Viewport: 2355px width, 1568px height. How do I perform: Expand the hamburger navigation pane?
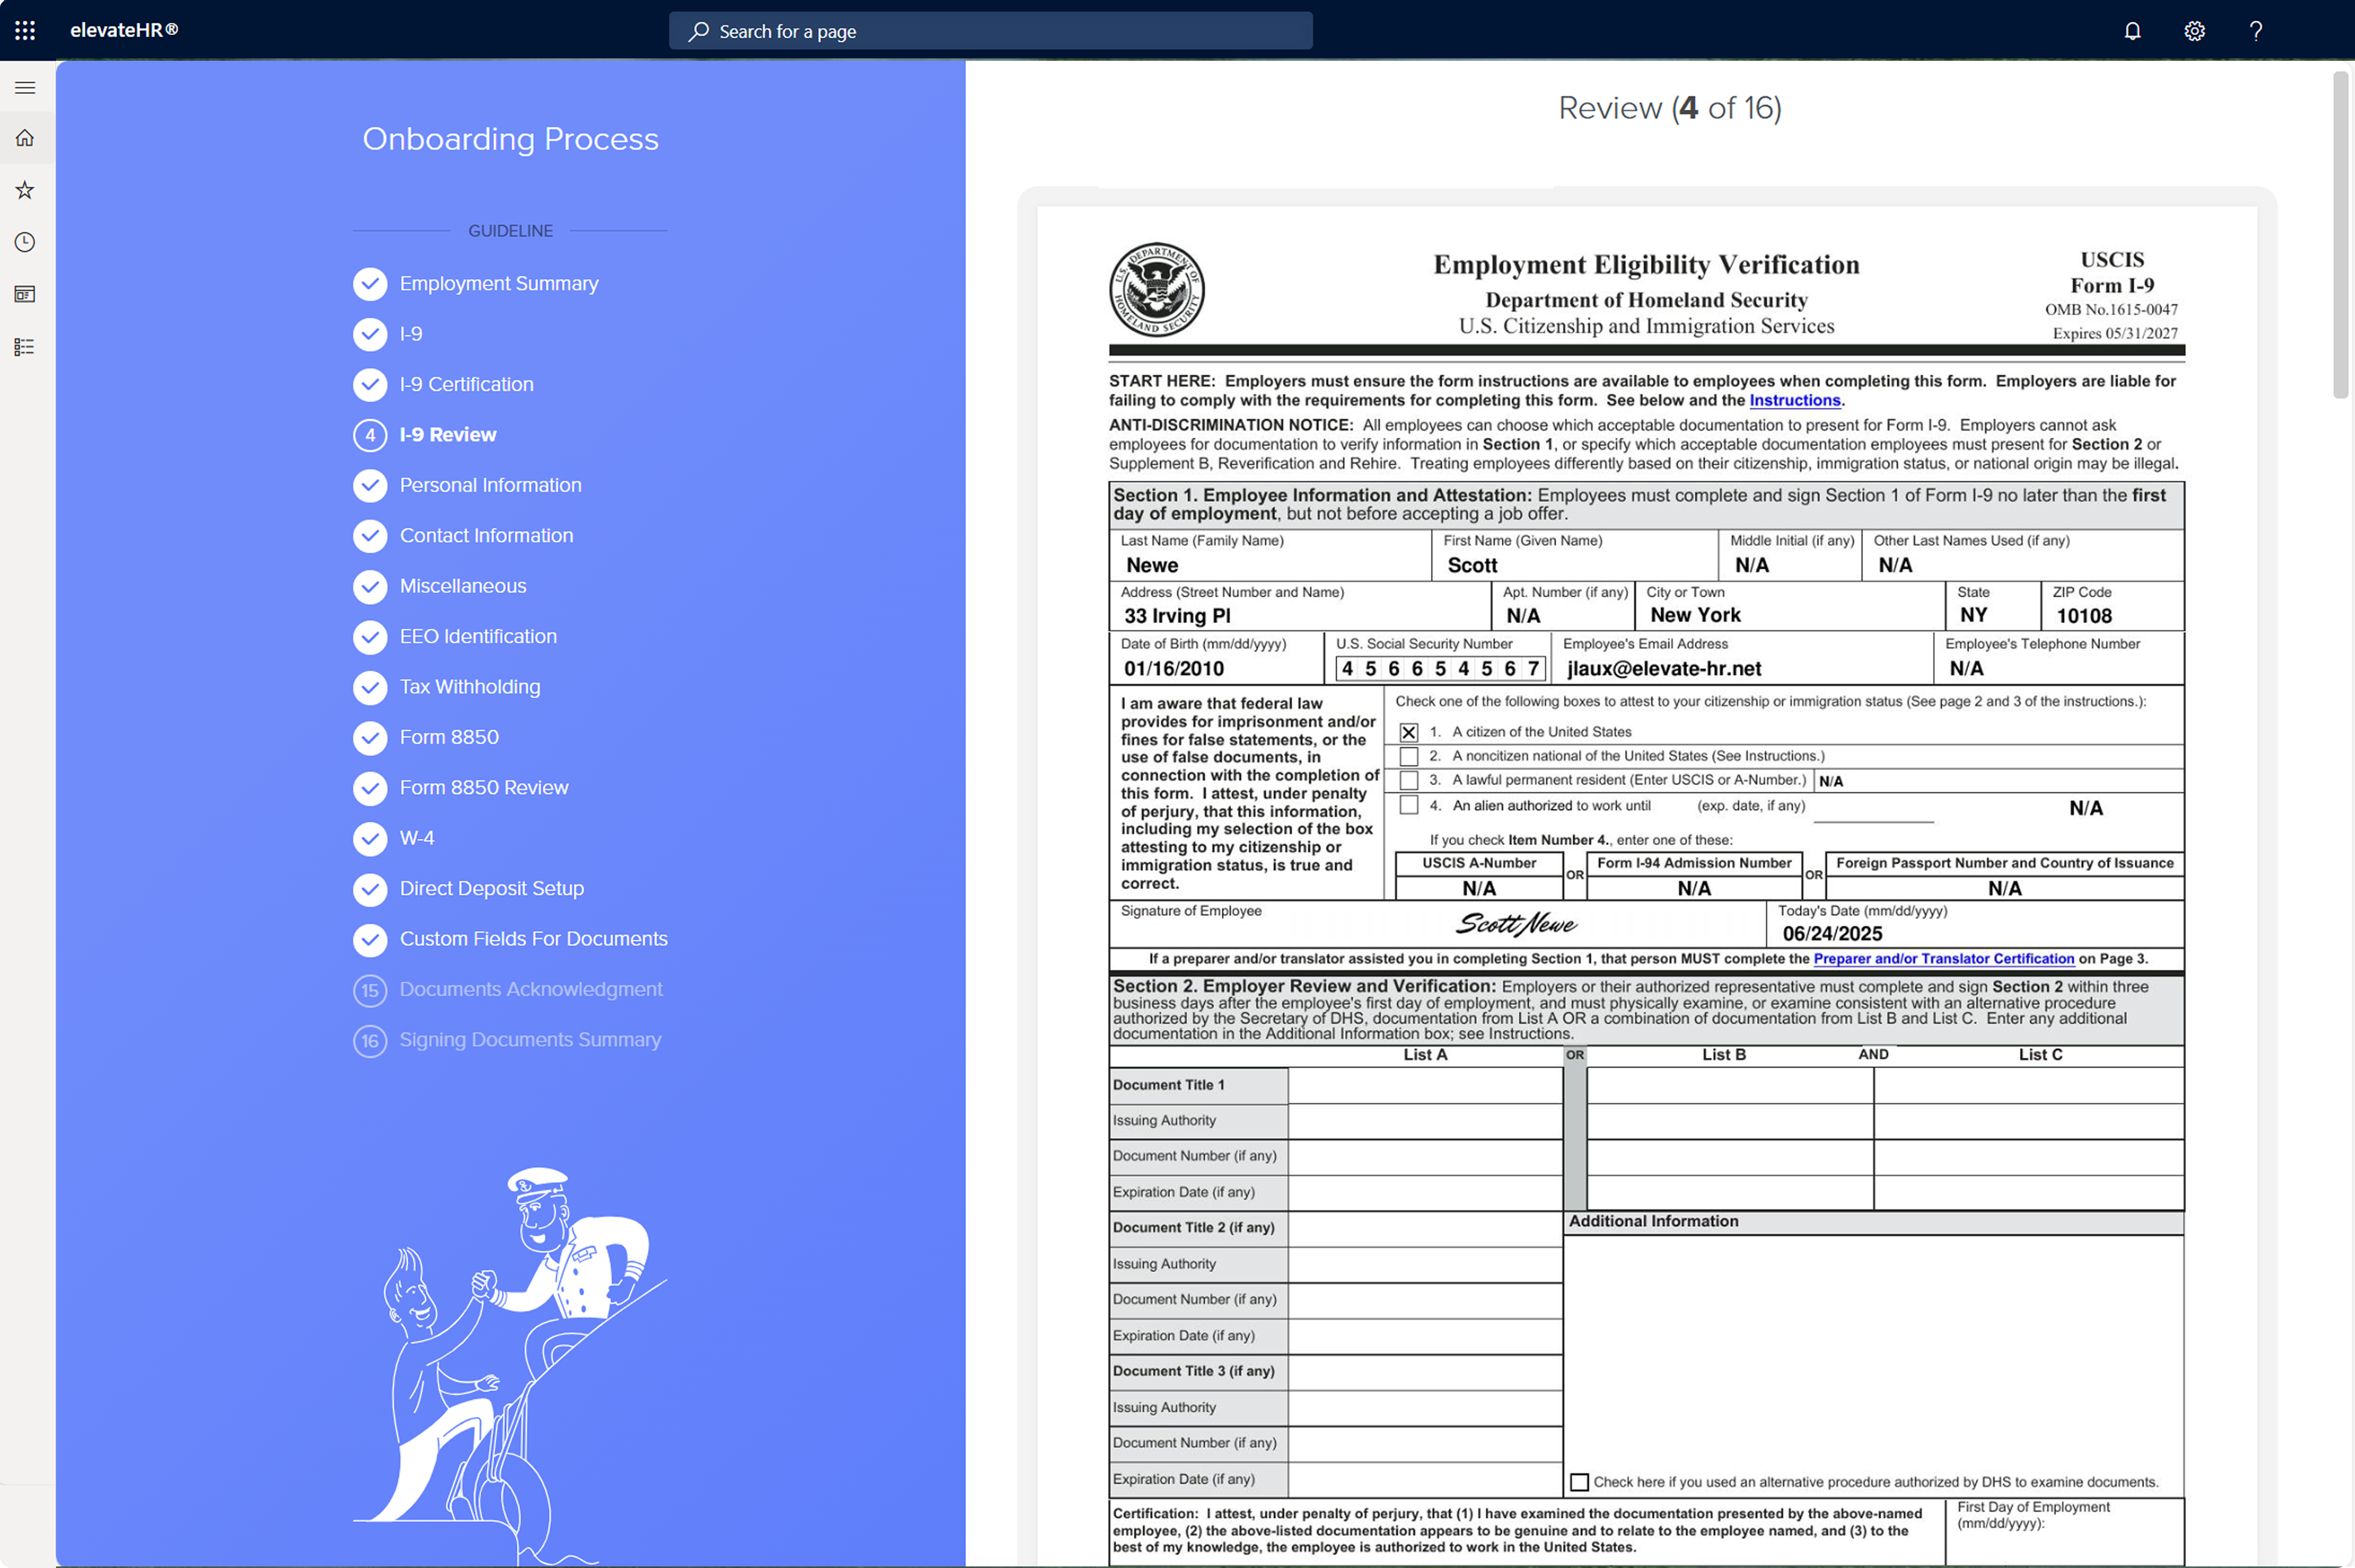(25, 88)
